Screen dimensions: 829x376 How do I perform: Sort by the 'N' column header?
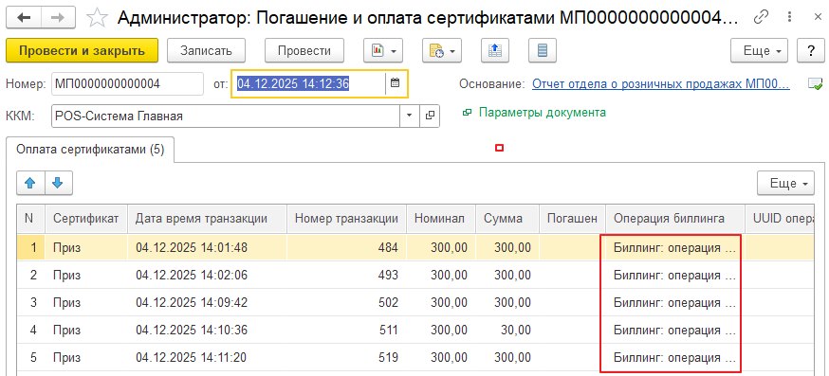click(31, 219)
